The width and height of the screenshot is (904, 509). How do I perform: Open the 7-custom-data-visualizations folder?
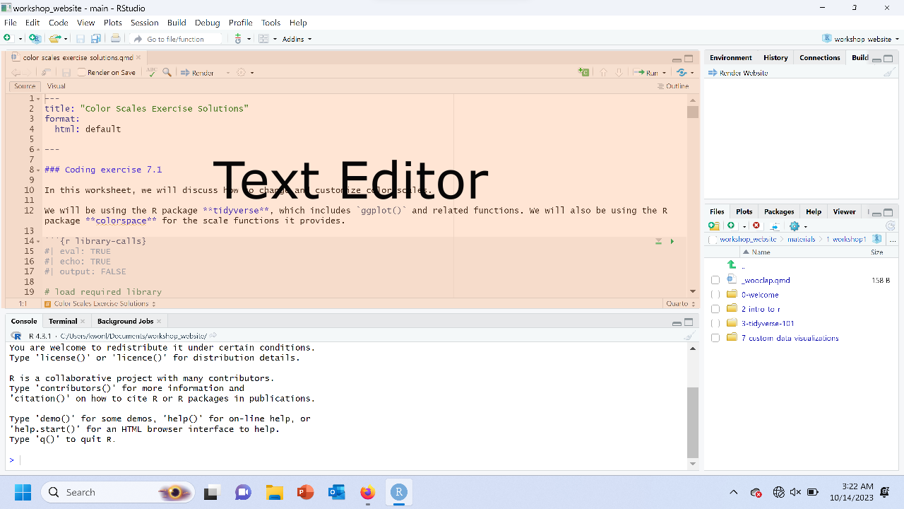pos(790,338)
